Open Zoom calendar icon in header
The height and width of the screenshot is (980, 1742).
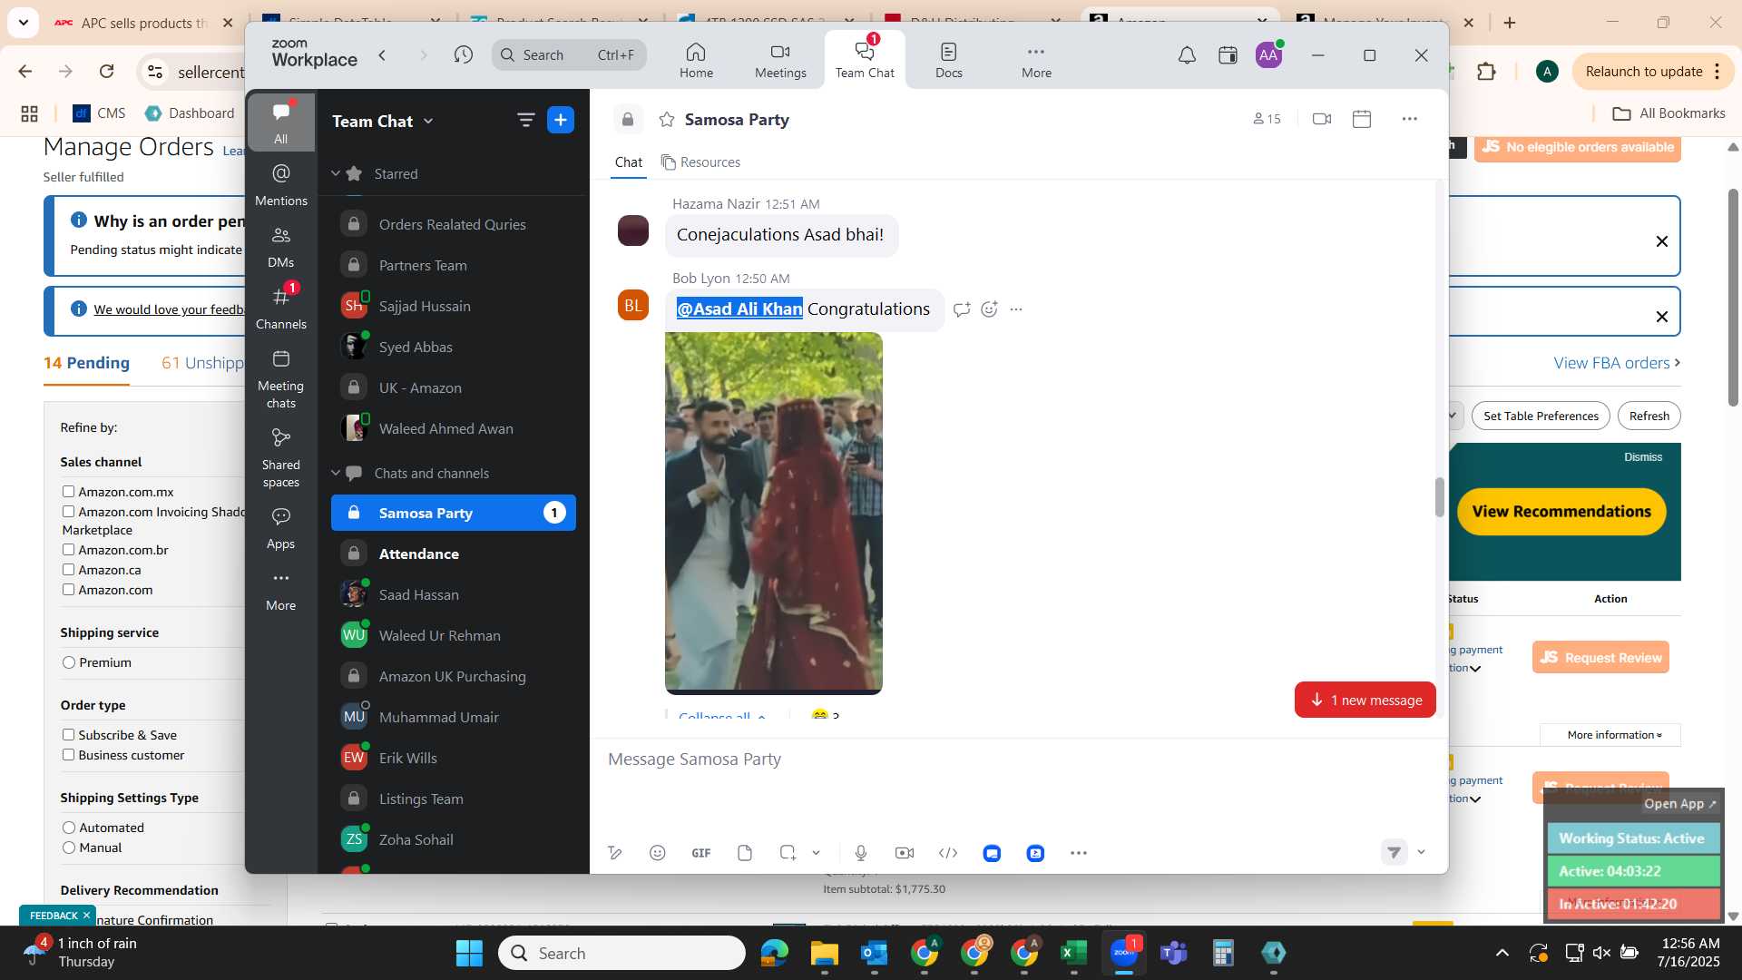click(x=1228, y=55)
